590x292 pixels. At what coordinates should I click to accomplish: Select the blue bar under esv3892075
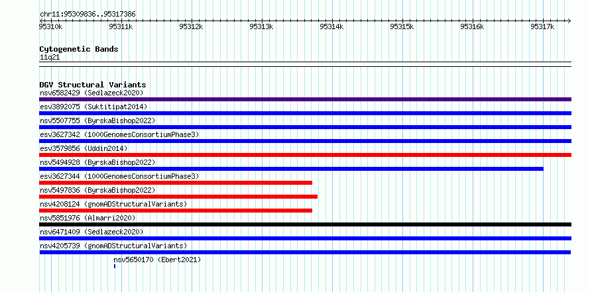tap(305, 113)
